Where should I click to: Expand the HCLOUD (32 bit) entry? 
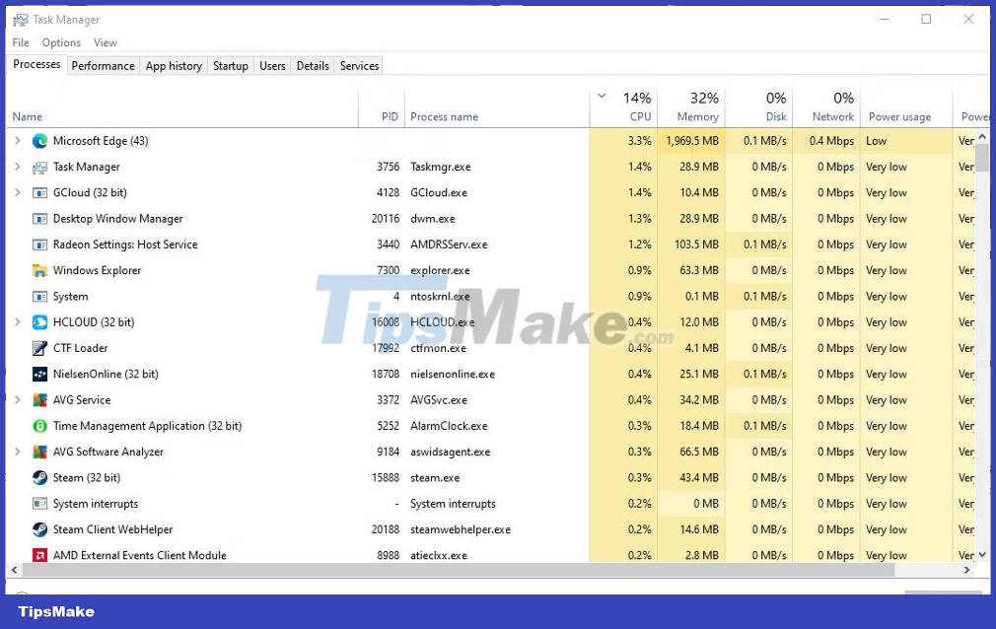[18, 321]
